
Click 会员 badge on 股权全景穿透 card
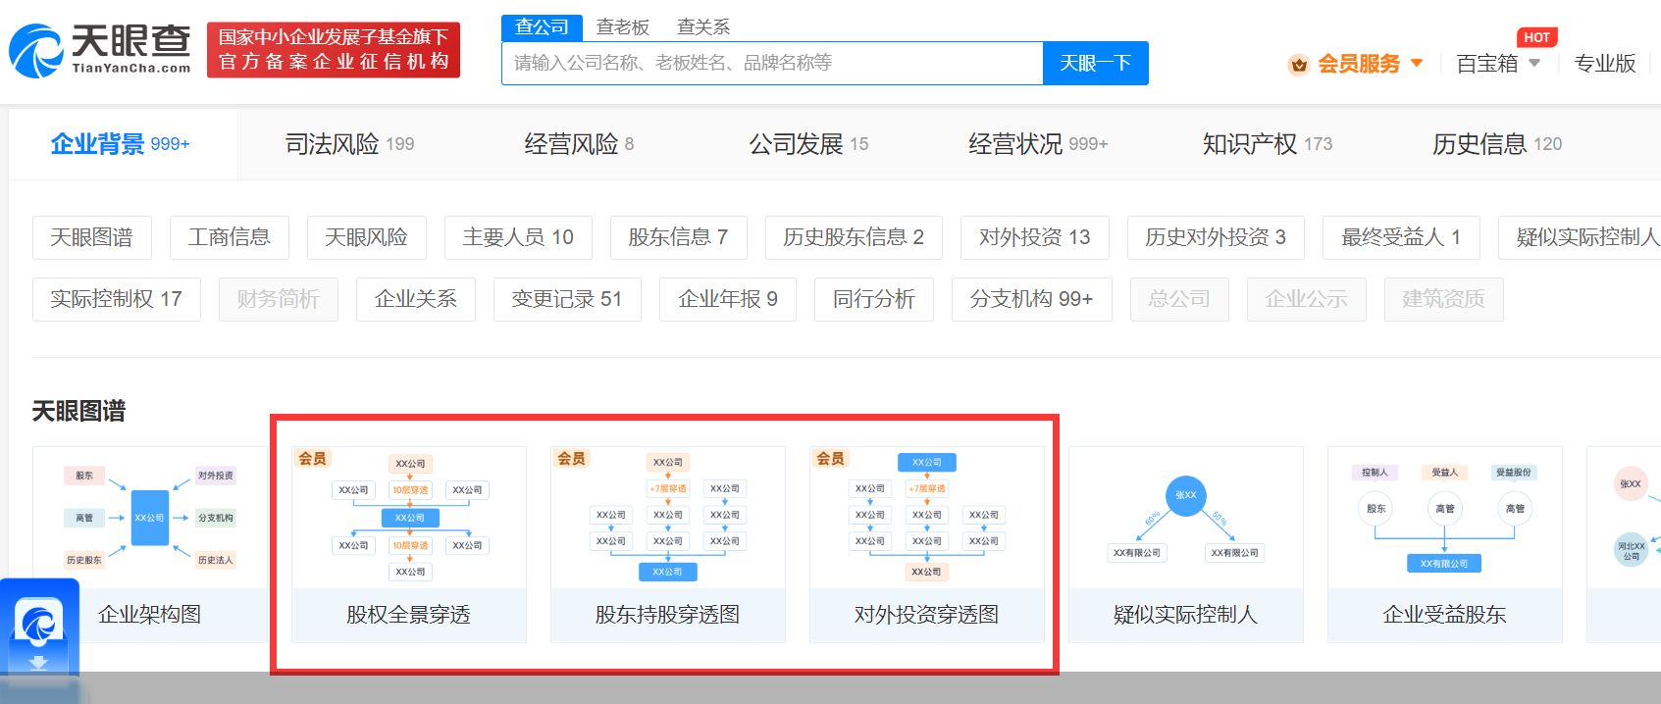[x=312, y=458]
